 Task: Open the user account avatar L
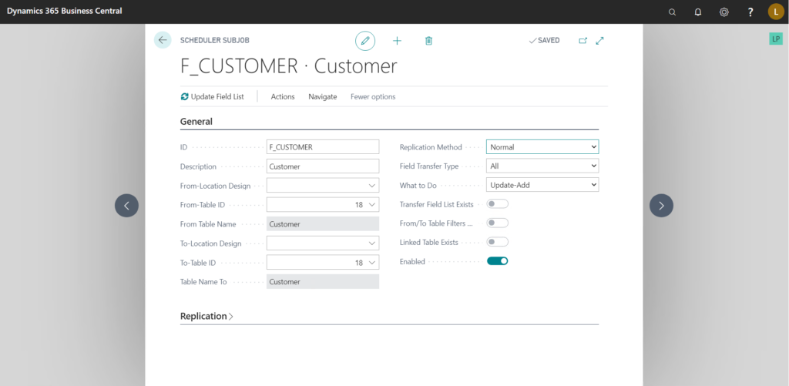coord(776,12)
